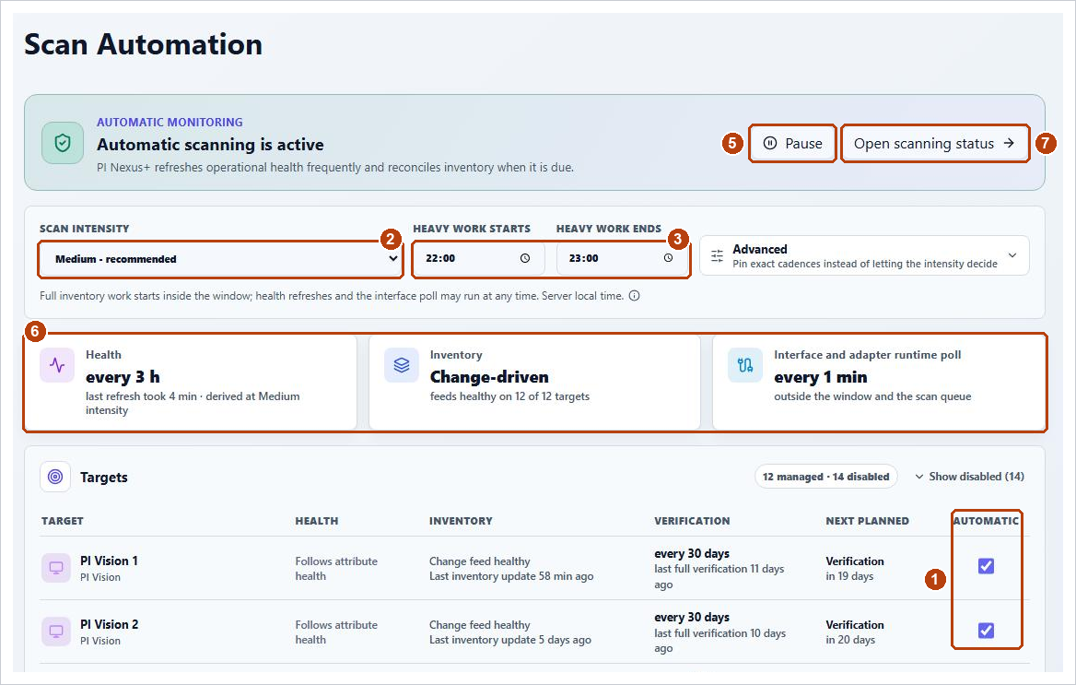Open the Scan Intensity dropdown
This screenshot has height=685, width=1076.
tap(220, 259)
